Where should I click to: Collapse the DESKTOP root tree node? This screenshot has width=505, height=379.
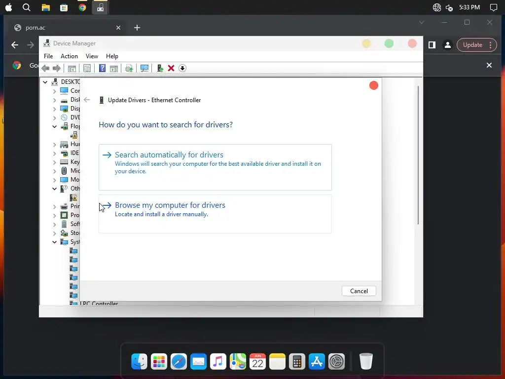(x=45, y=82)
